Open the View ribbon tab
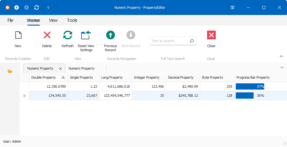This screenshot has width=287, height=147. click(x=53, y=20)
